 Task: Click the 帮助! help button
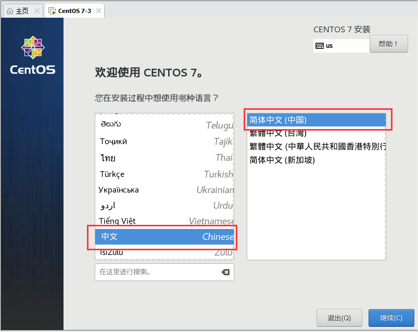pos(388,44)
